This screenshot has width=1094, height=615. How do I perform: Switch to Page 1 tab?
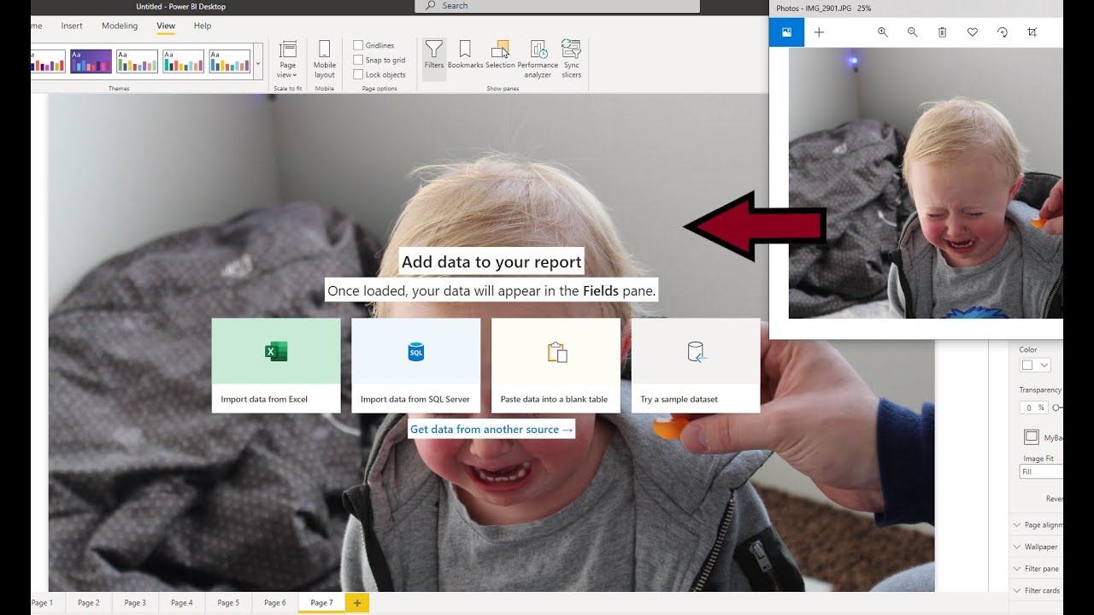[x=42, y=603]
